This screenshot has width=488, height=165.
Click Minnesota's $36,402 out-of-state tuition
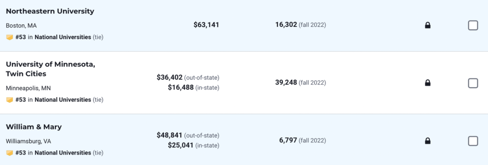click(169, 77)
